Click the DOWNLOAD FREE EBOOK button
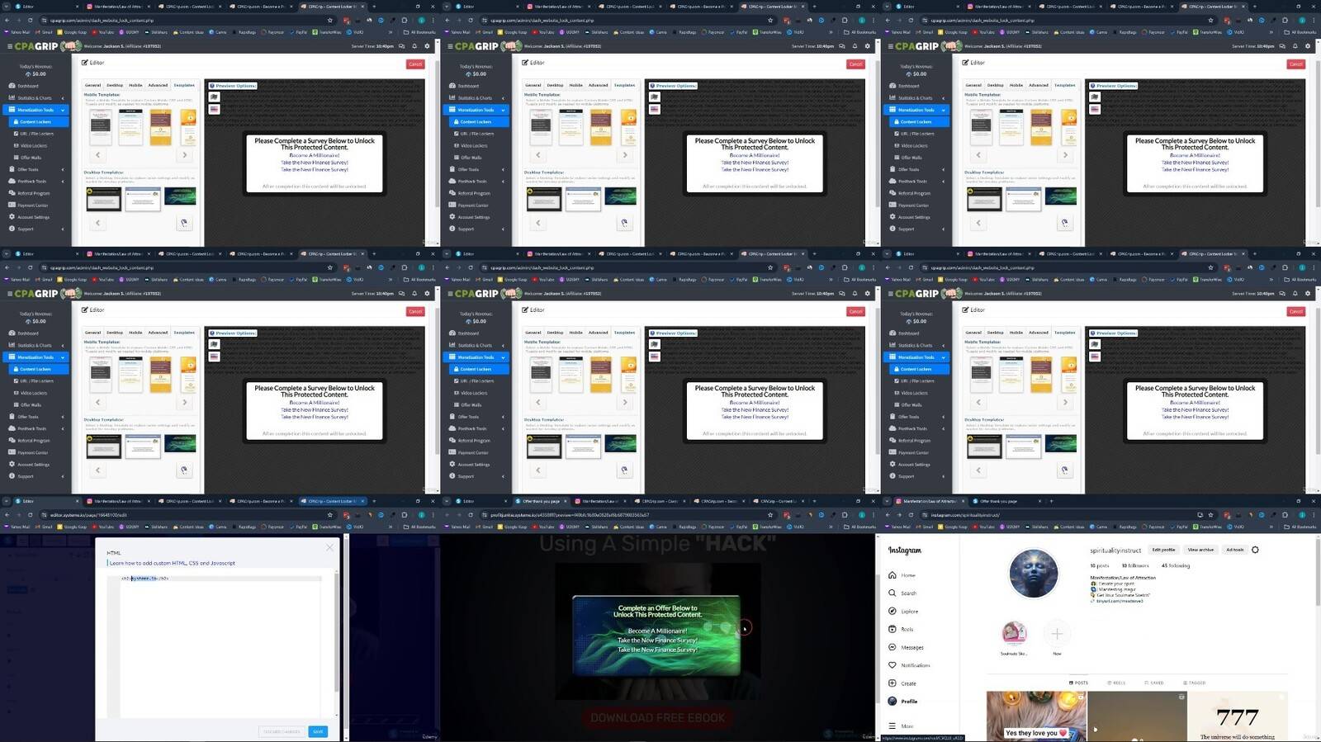Screen dimensions: 1321x742 click(658, 718)
